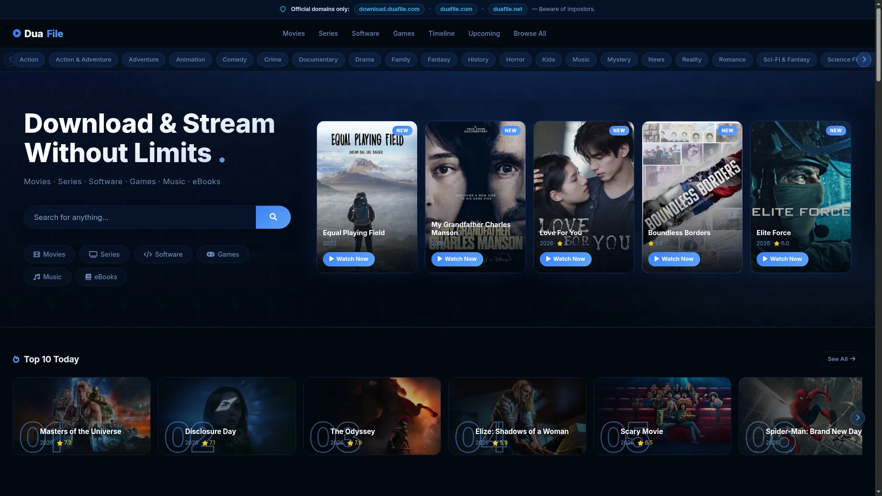Click the page's vertical scrollbar thumb
Image resolution: width=882 pixels, height=496 pixels.
[x=878, y=44]
